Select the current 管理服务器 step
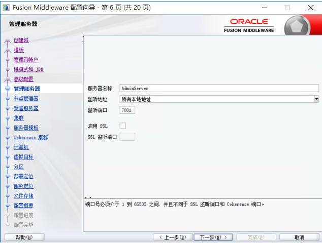The image size is (322, 243). point(27,89)
